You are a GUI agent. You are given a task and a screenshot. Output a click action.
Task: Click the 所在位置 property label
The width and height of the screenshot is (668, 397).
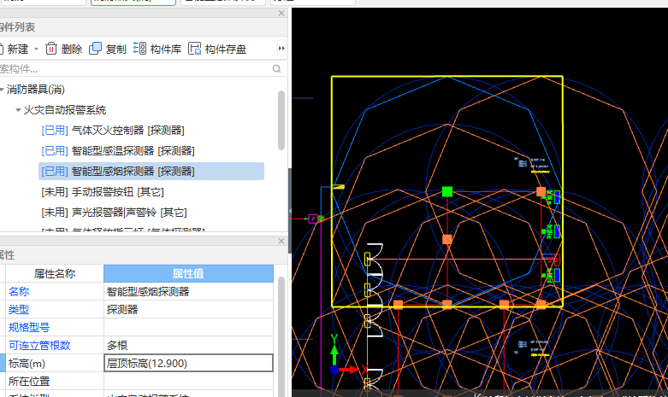tap(29, 382)
